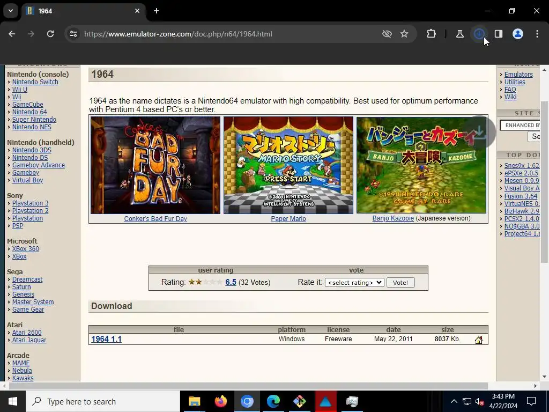
Task: Launch Firefox from the taskbar
Action: 220,401
